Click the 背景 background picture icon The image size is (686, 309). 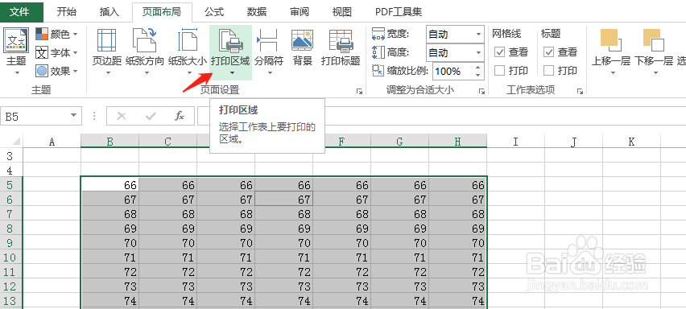302,40
